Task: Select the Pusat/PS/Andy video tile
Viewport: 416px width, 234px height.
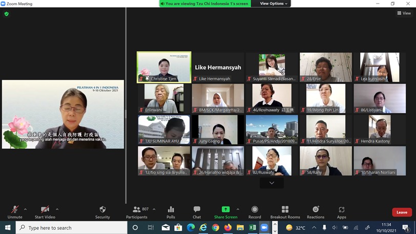Action: coord(272,130)
